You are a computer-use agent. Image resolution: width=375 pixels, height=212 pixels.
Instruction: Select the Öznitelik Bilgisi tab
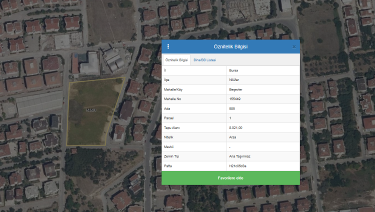tap(176, 59)
